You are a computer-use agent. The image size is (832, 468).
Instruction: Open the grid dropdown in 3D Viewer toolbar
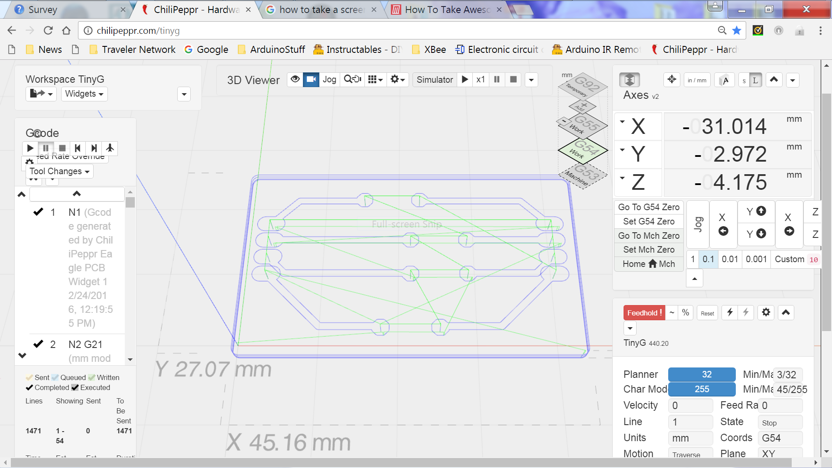click(x=375, y=80)
